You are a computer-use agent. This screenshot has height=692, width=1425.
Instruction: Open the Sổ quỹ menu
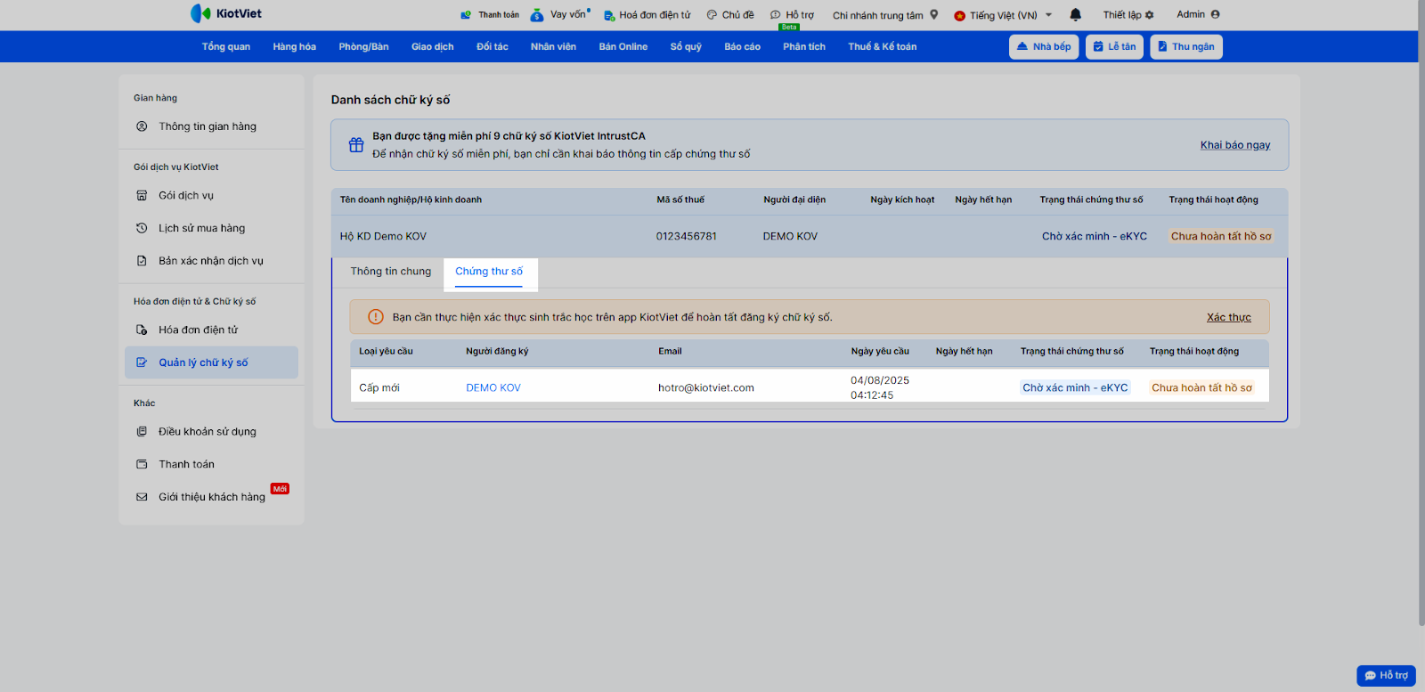click(x=686, y=46)
